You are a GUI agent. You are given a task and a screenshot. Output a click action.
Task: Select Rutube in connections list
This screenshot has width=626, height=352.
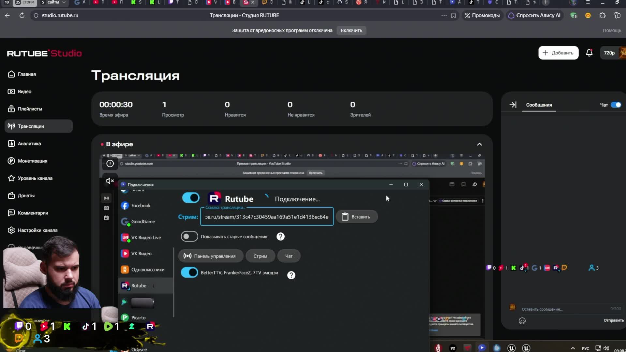tap(145, 286)
